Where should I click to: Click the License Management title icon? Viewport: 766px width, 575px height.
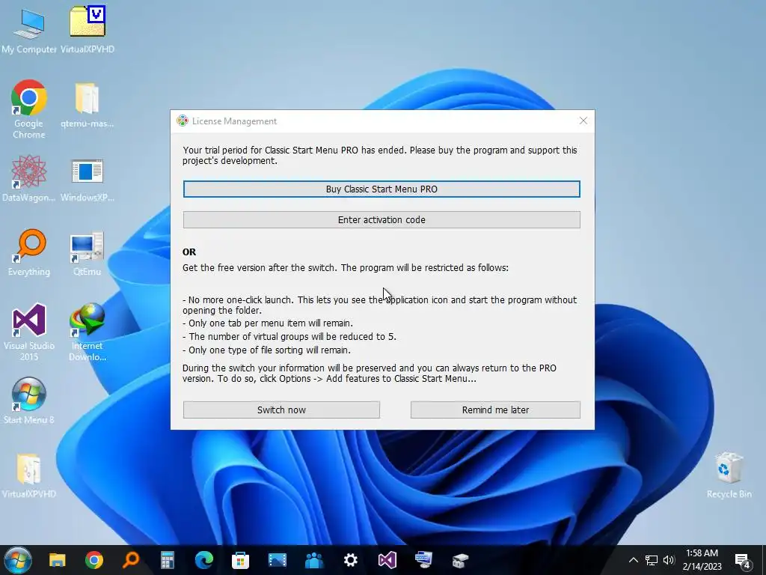[183, 121]
